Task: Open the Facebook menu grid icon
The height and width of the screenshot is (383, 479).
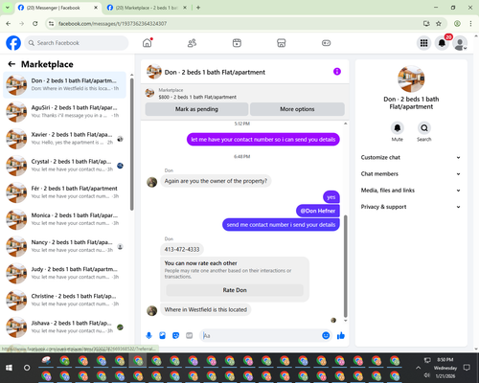Action: coord(423,43)
